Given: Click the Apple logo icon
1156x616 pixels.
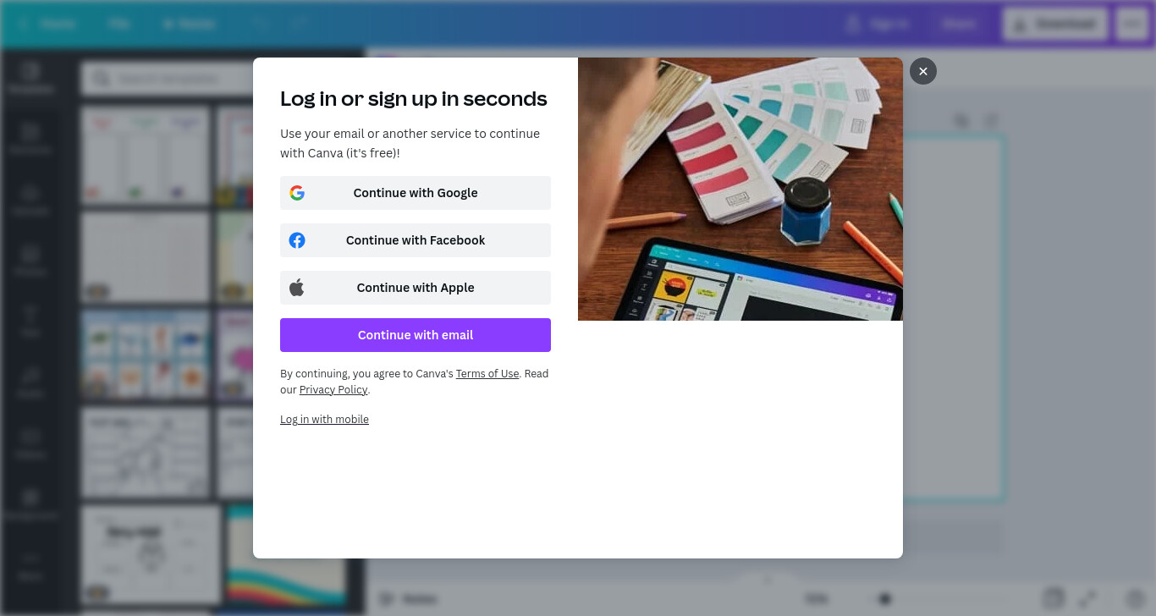Looking at the screenshot, I should pyautogui.click(x=297, y=288).
